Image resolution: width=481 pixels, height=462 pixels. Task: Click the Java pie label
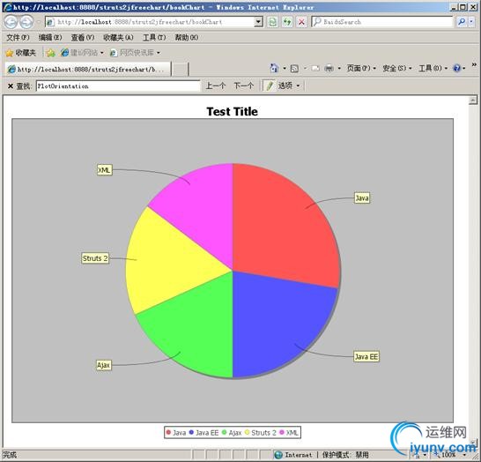362,198
